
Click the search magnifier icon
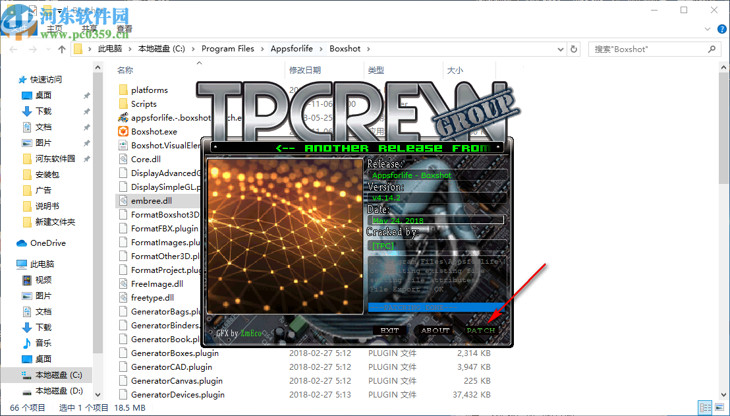(712, 49)
